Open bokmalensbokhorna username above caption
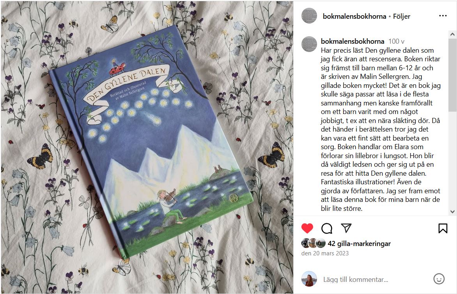 point(352,41)
